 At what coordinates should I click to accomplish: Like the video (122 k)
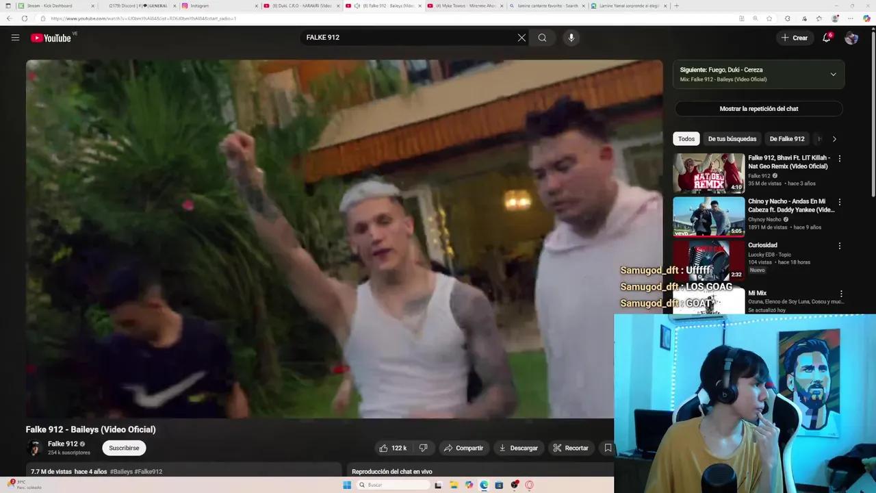393,448
